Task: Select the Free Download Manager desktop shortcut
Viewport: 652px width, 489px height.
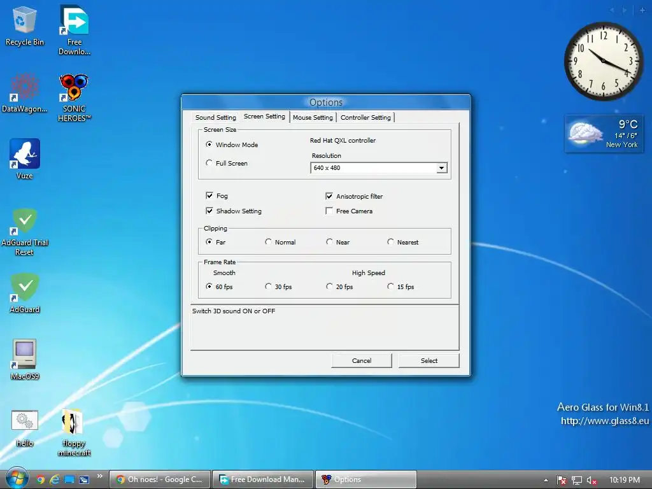Action: click(x=74, y=31)
